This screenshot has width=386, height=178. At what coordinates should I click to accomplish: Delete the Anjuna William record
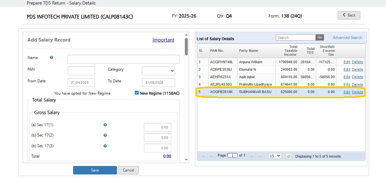coord(357,62)
